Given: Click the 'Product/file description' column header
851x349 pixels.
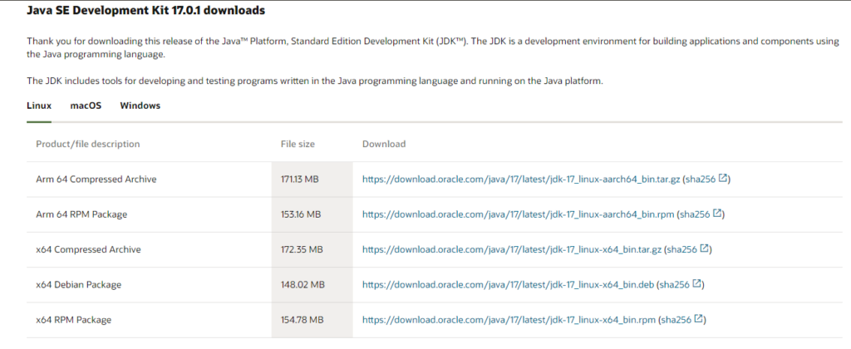Looking at the screenshot, I should [x=88, y=144].
